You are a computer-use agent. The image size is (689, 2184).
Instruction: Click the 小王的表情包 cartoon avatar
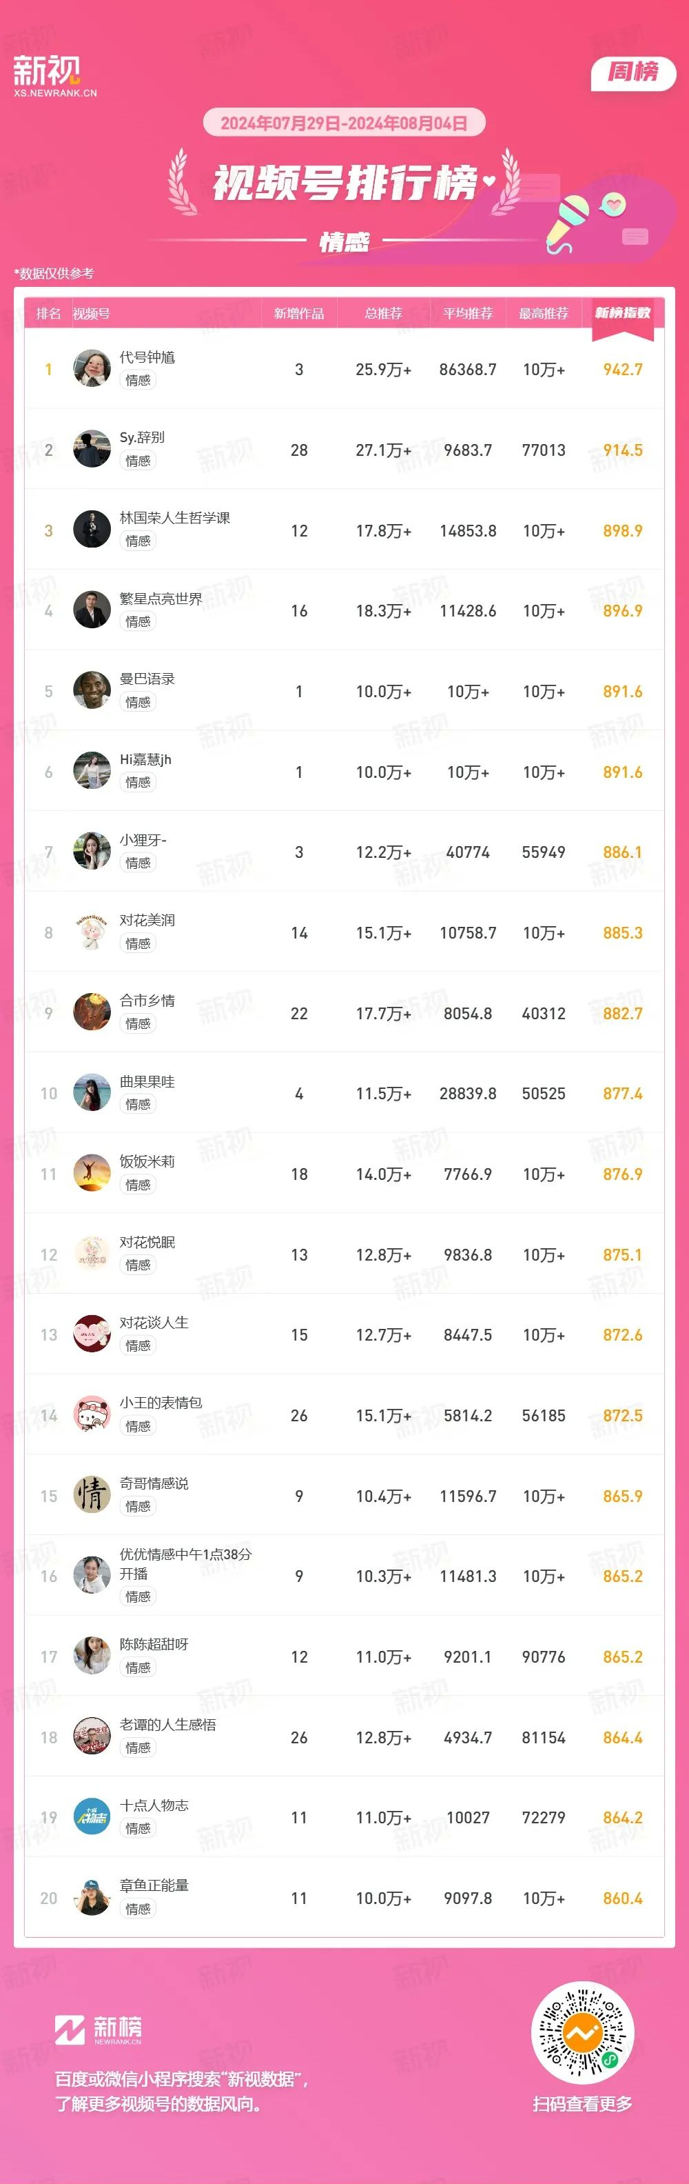click(92, 1415)
